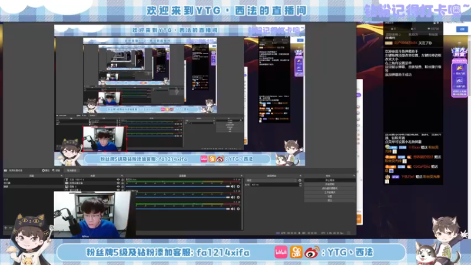471x265 pixels.
Task: Click the CoCa gift message in chat
Action: 413,168
